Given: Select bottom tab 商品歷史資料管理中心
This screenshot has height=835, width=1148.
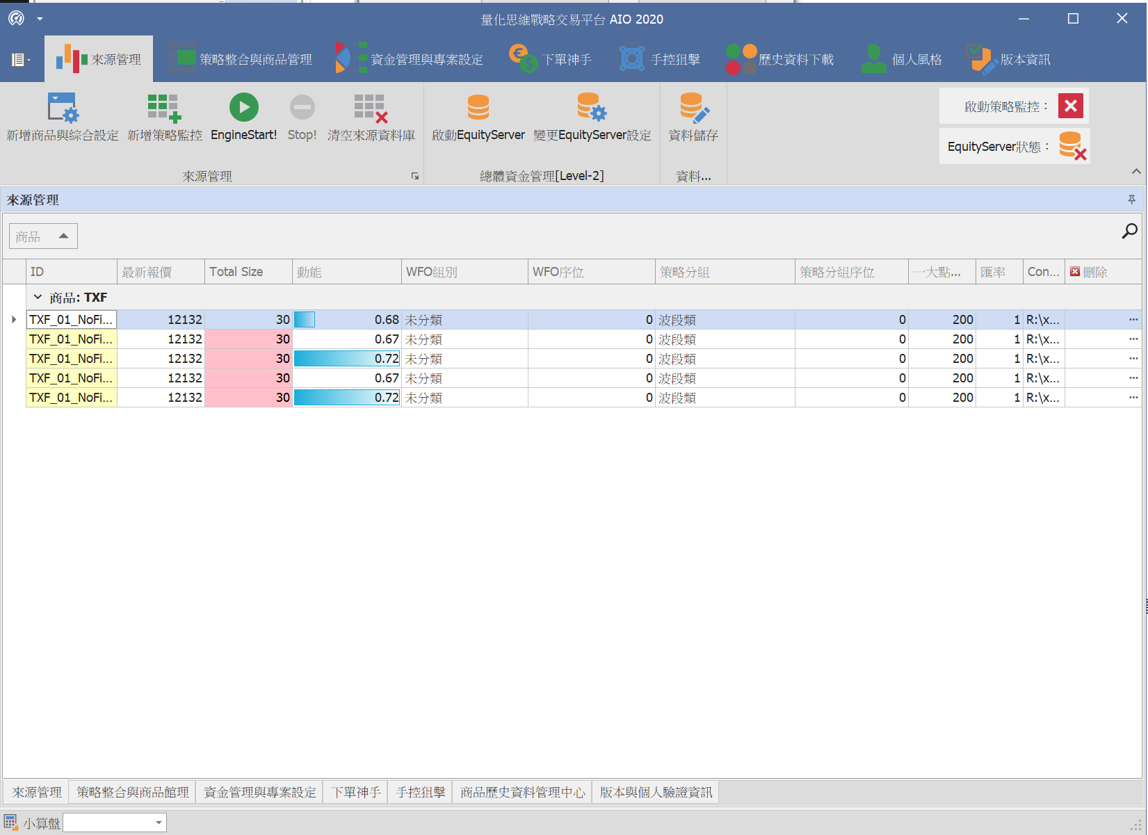Looking at the screenshot, I should [523, 793].
